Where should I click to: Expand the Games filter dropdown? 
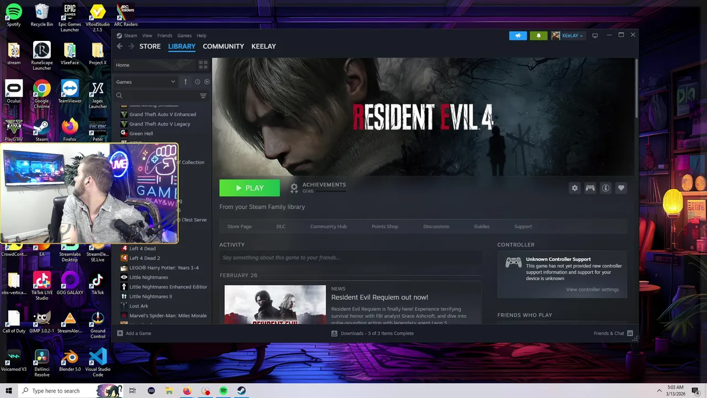(146, 82)
